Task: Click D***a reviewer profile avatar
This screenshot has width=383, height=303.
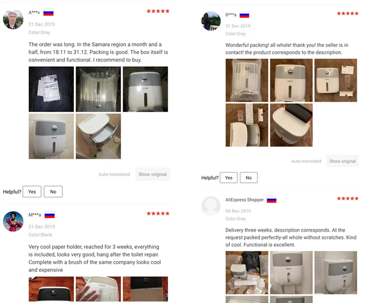Action: pos(211,21)
